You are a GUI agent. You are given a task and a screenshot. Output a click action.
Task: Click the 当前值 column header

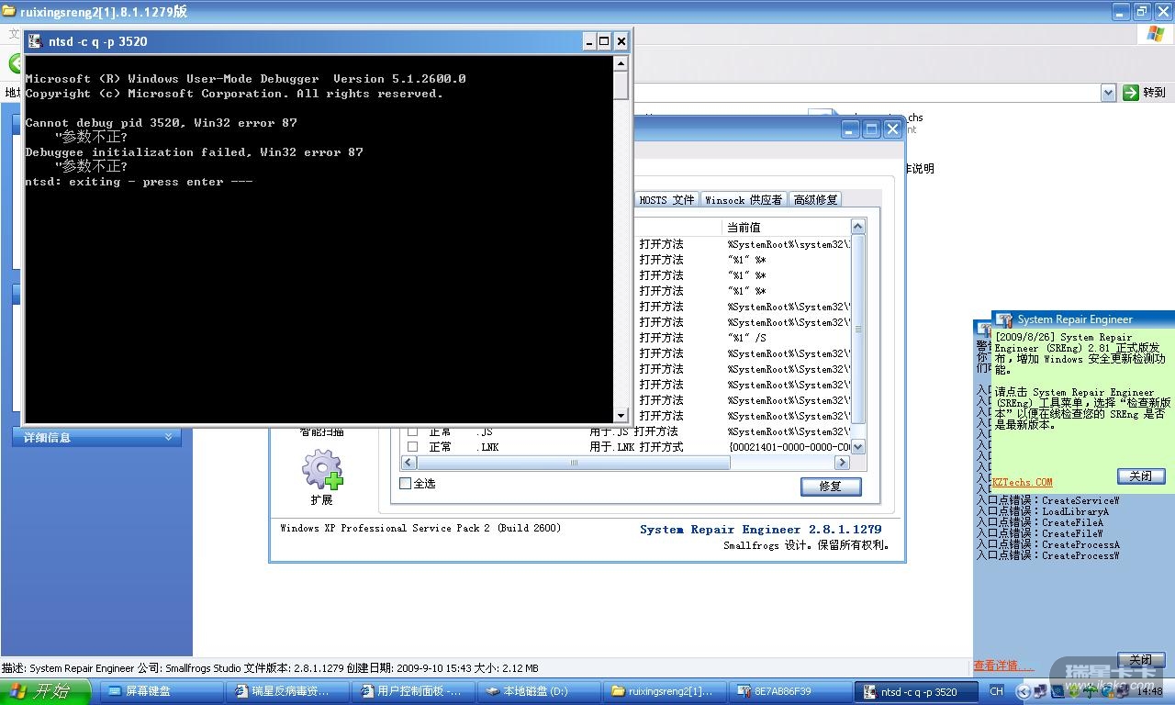click(787, 227)
